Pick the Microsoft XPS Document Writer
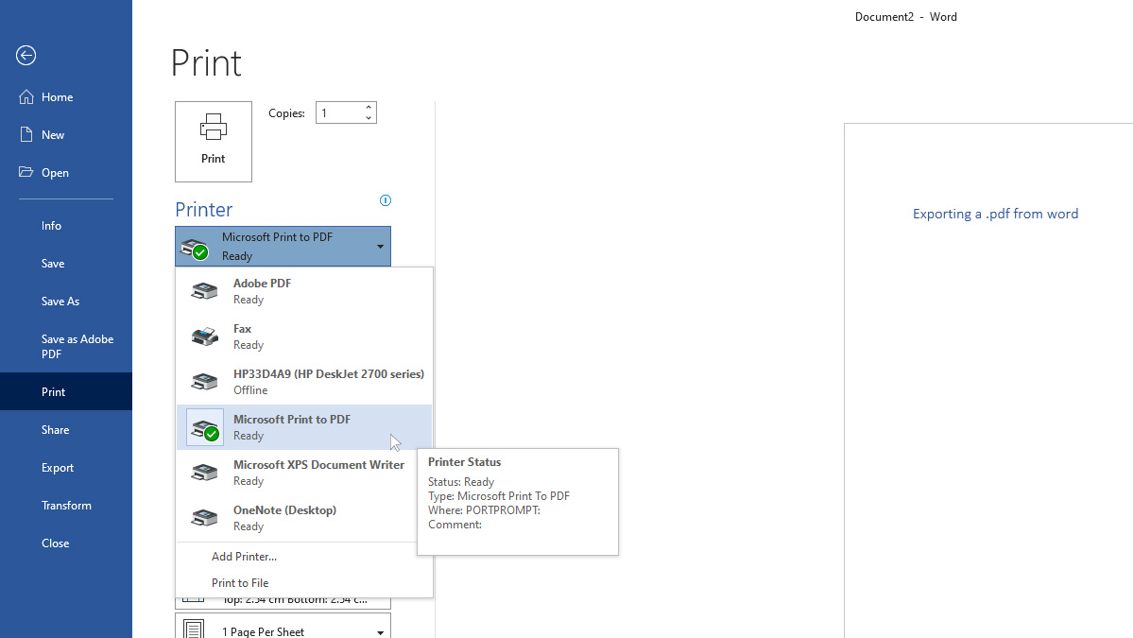The image size is (1133, 638). point(293,472)
